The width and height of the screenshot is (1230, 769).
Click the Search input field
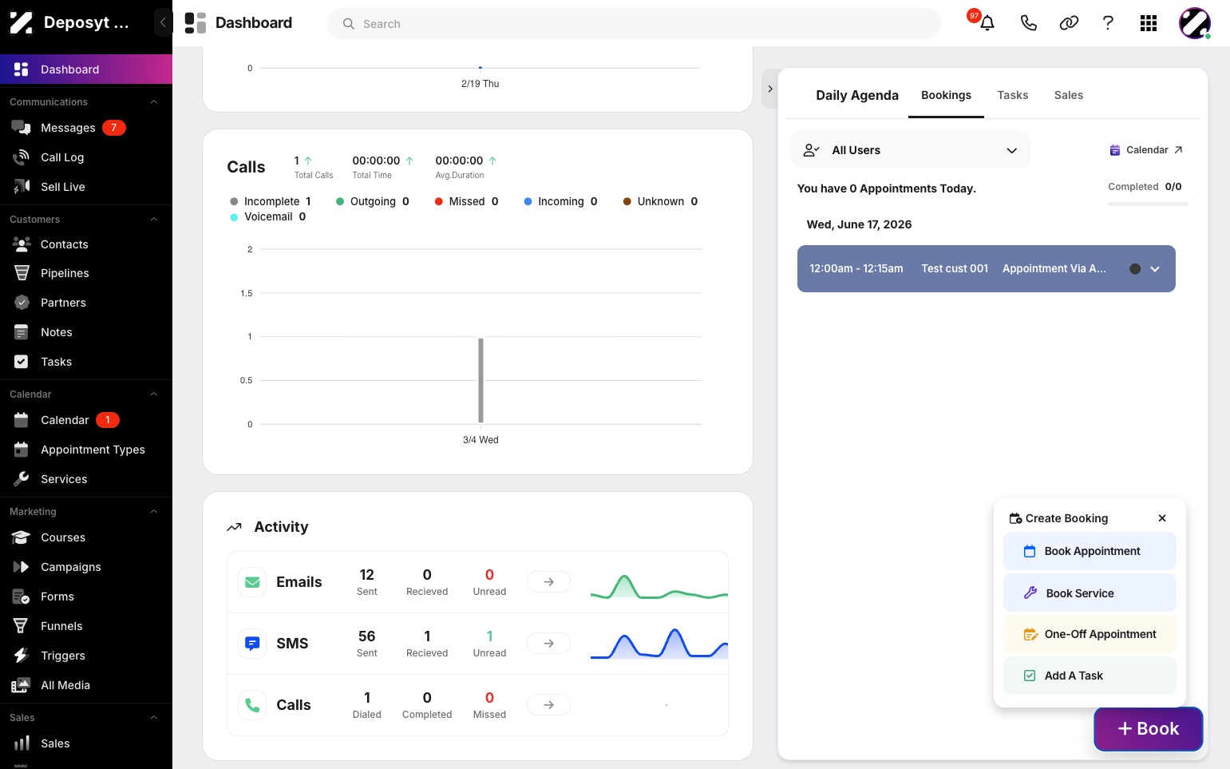click(634, 24)
